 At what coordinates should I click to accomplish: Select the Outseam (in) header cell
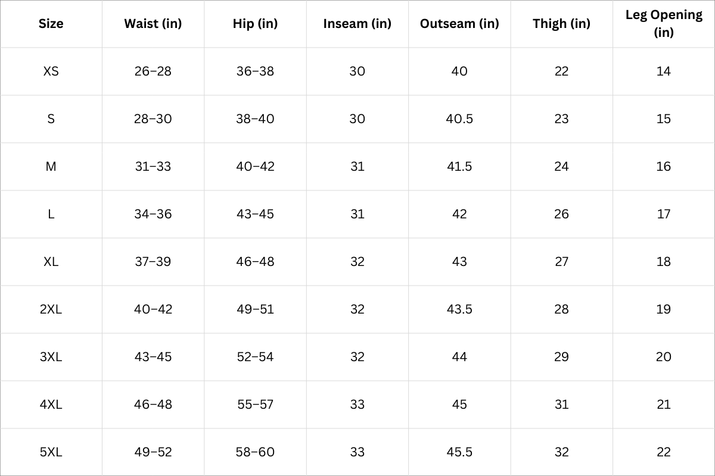pos(459,24)
